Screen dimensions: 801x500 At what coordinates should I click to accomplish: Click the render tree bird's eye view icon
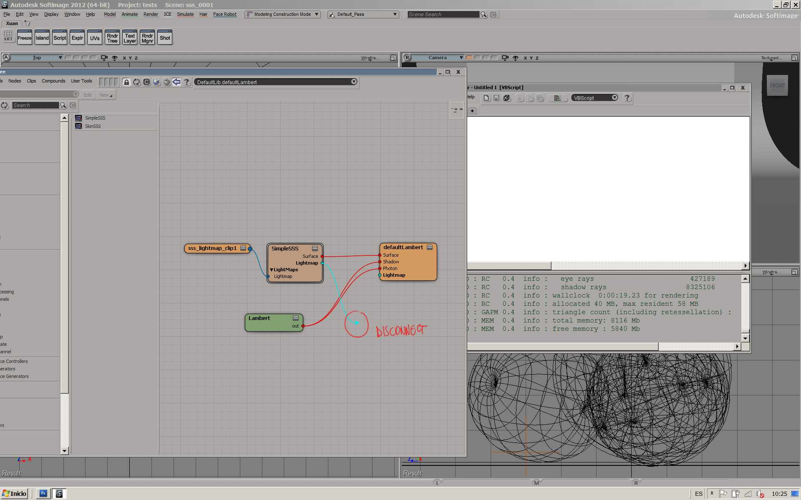tap(457, 110)
